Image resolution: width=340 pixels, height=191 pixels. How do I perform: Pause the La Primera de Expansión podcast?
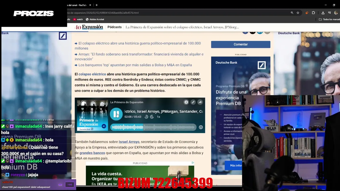(x=116, y=114)
